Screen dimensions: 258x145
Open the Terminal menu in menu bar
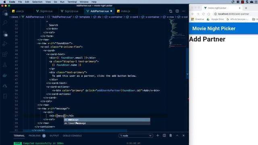tap(72, 2)
